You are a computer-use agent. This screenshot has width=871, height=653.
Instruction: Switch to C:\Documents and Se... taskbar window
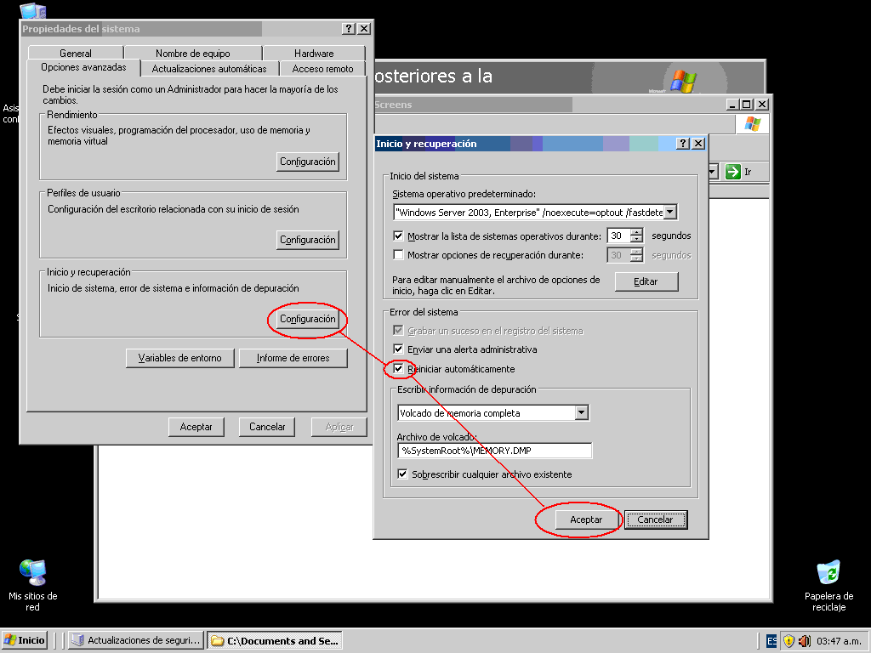click(275, 640)
